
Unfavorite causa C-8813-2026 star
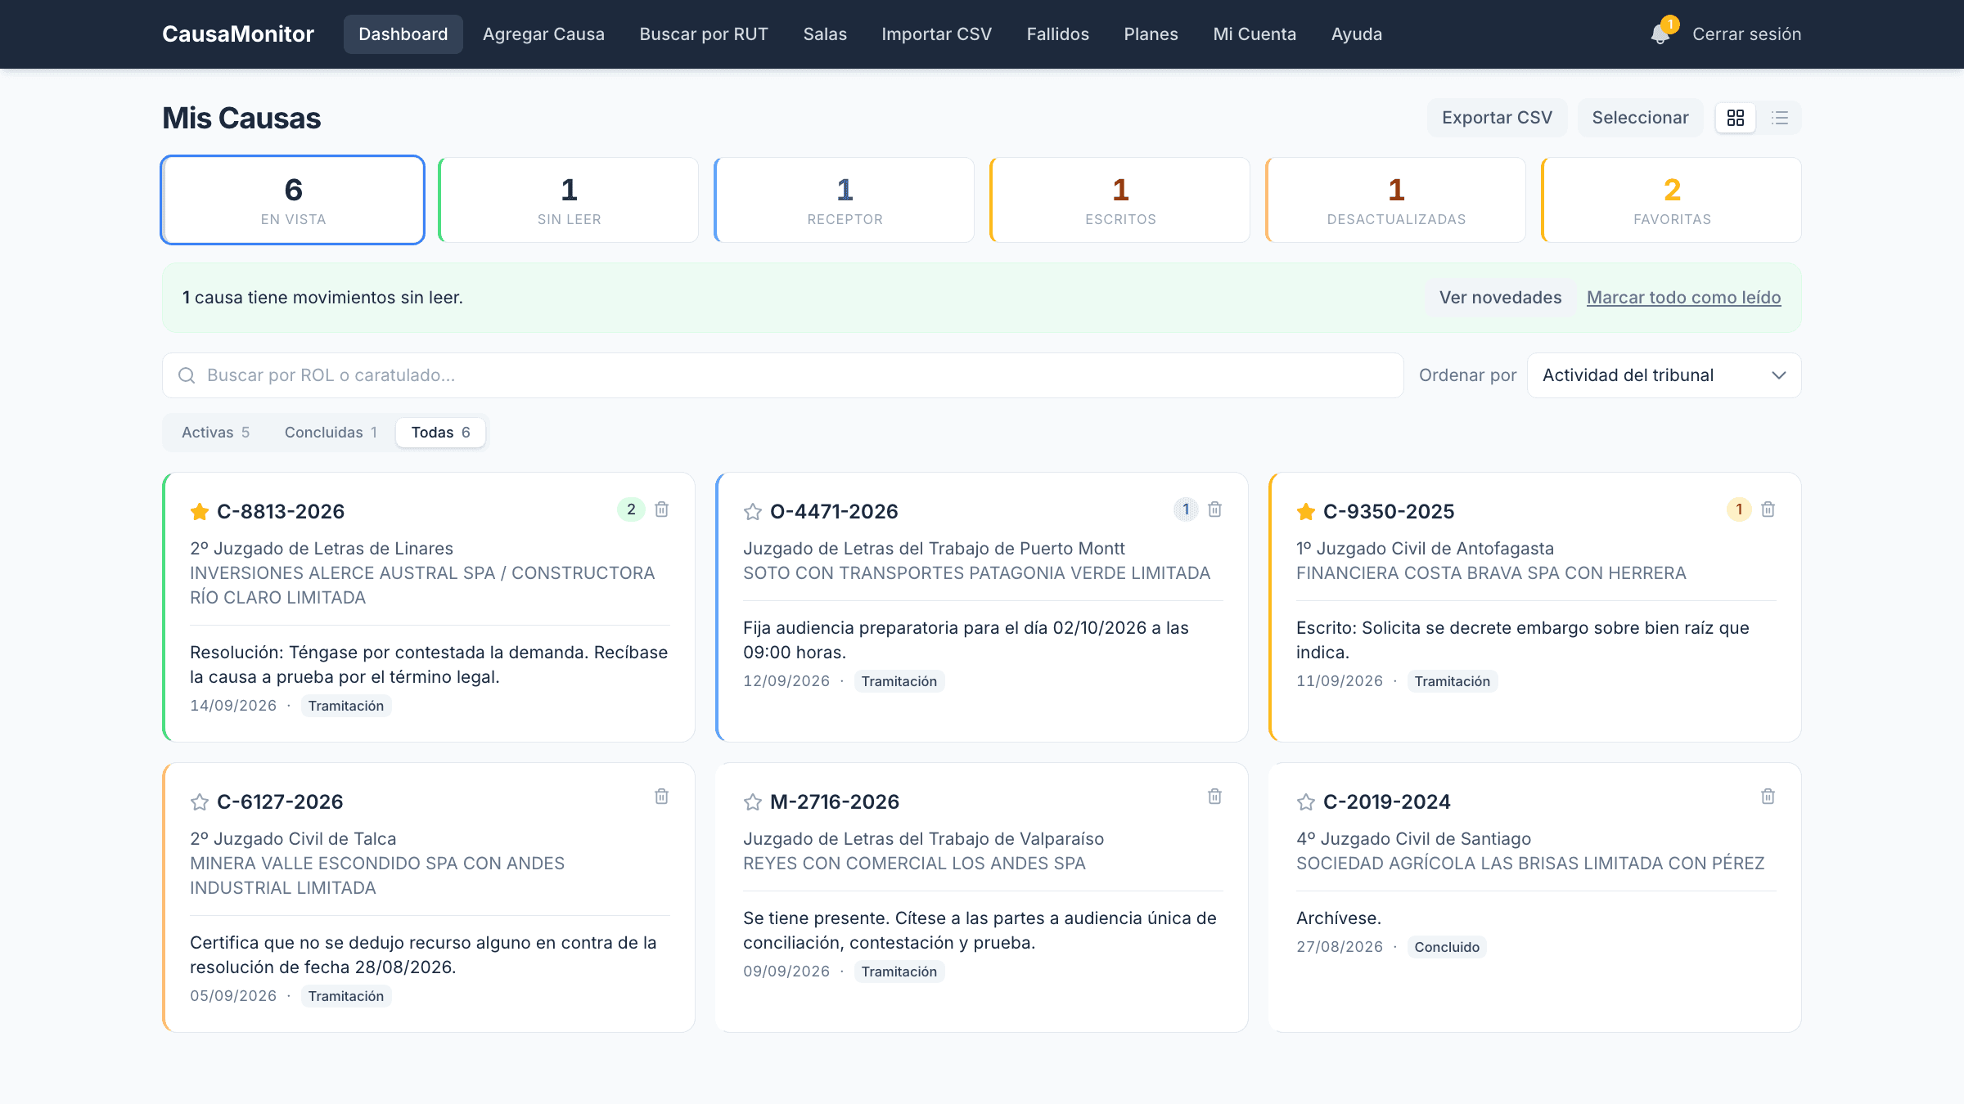pos(200,512)
